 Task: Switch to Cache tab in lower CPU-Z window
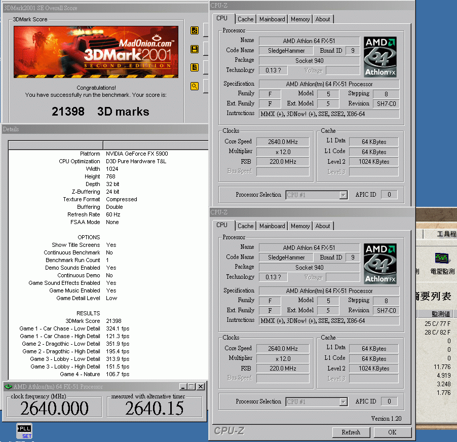click(x=245, y=226)
